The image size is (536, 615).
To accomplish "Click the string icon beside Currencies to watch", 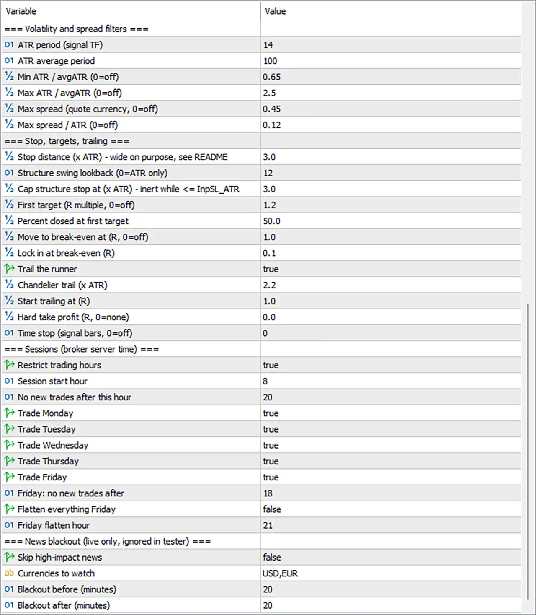I will (9, 573).
